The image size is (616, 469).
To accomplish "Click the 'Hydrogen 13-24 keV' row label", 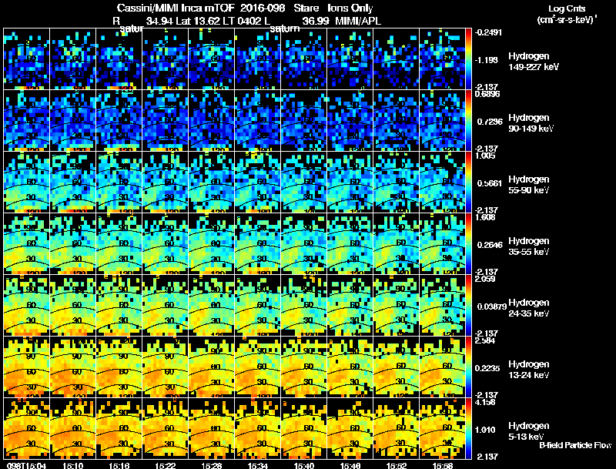I will click(529, 370).
